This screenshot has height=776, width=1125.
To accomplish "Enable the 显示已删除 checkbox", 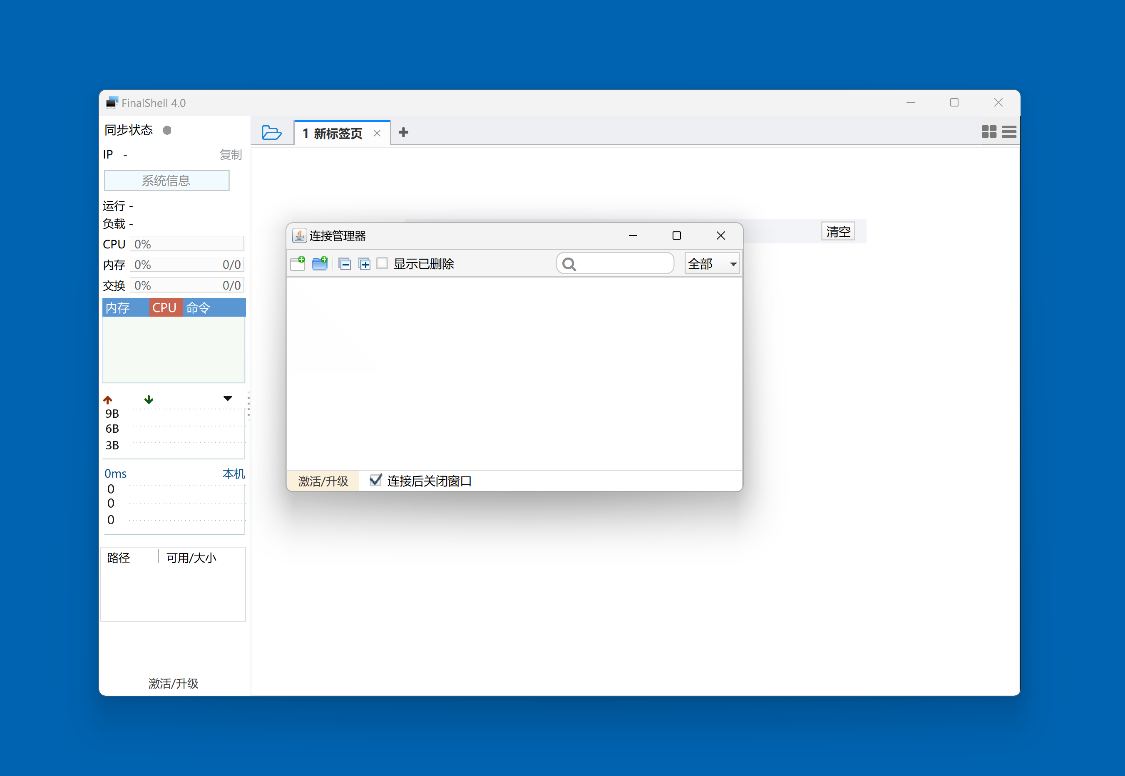I will (382, 263).
